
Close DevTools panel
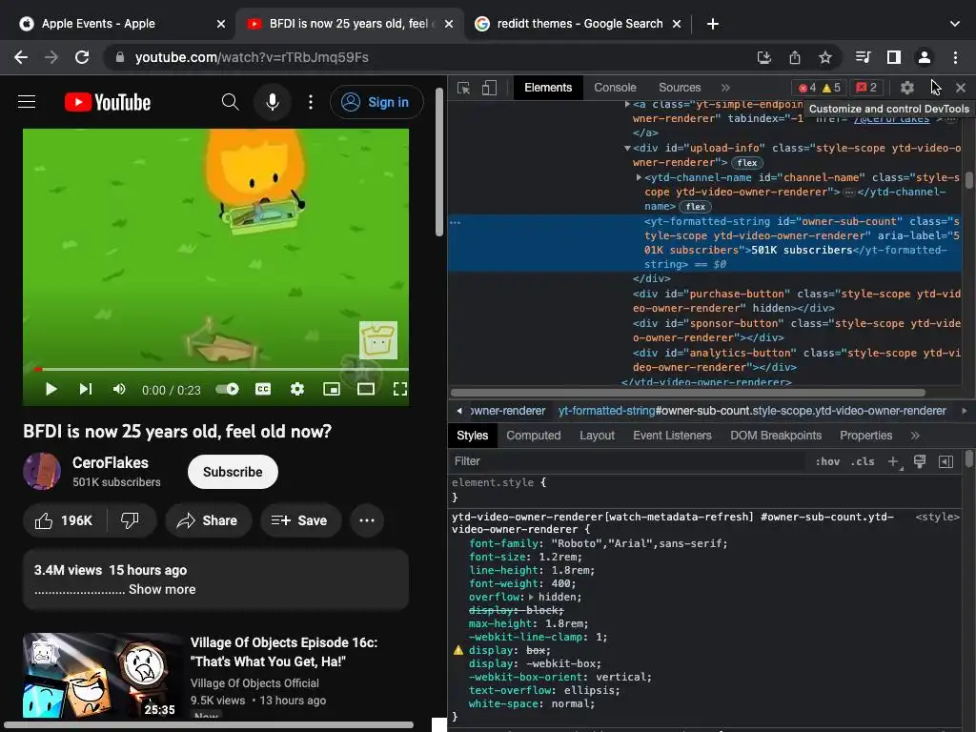[x=961, y=88]
